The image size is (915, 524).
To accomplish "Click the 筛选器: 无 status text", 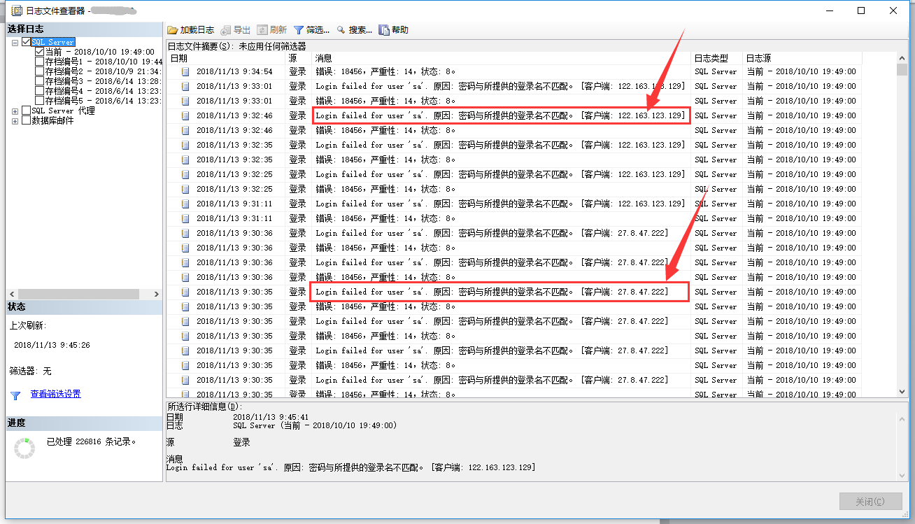I will point(30,371).
